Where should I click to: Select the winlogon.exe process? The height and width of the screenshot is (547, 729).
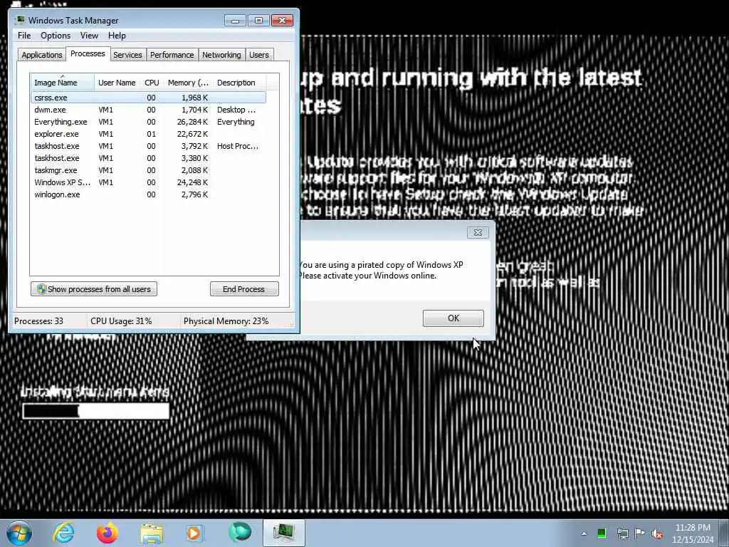pos(148,194)
